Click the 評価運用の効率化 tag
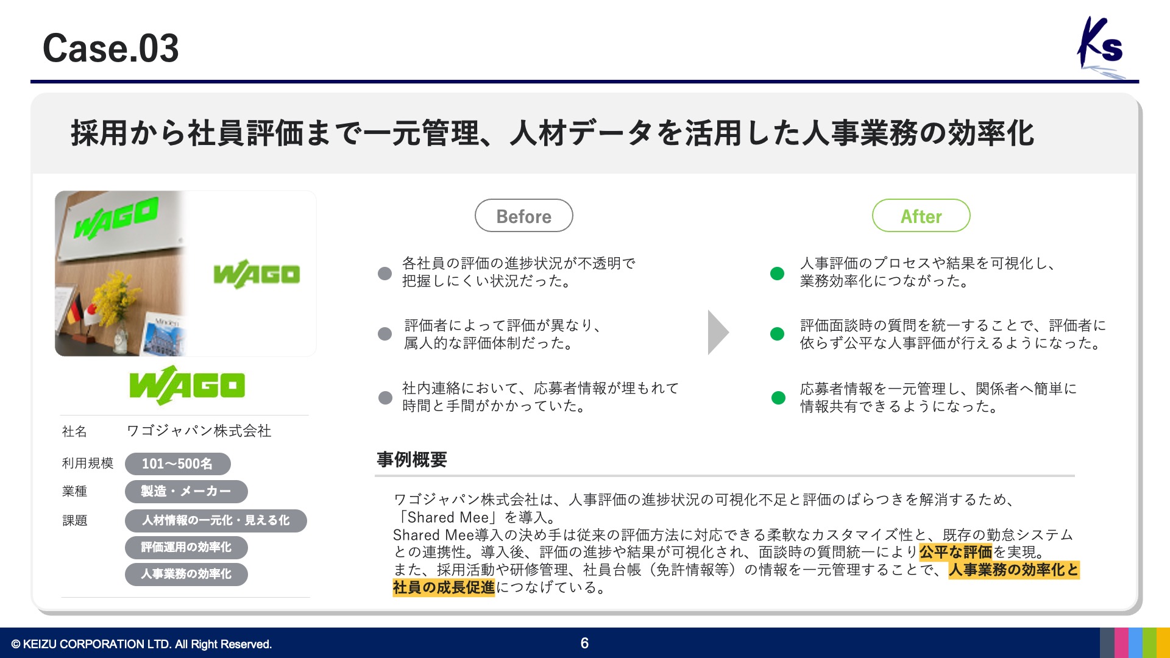The image size is (1170, 658). click(186, 547)
